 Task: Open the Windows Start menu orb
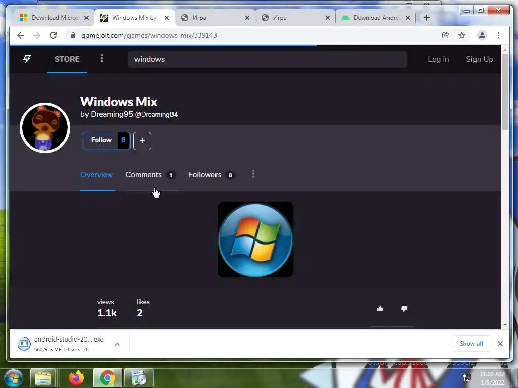click(x=13, y=378)
